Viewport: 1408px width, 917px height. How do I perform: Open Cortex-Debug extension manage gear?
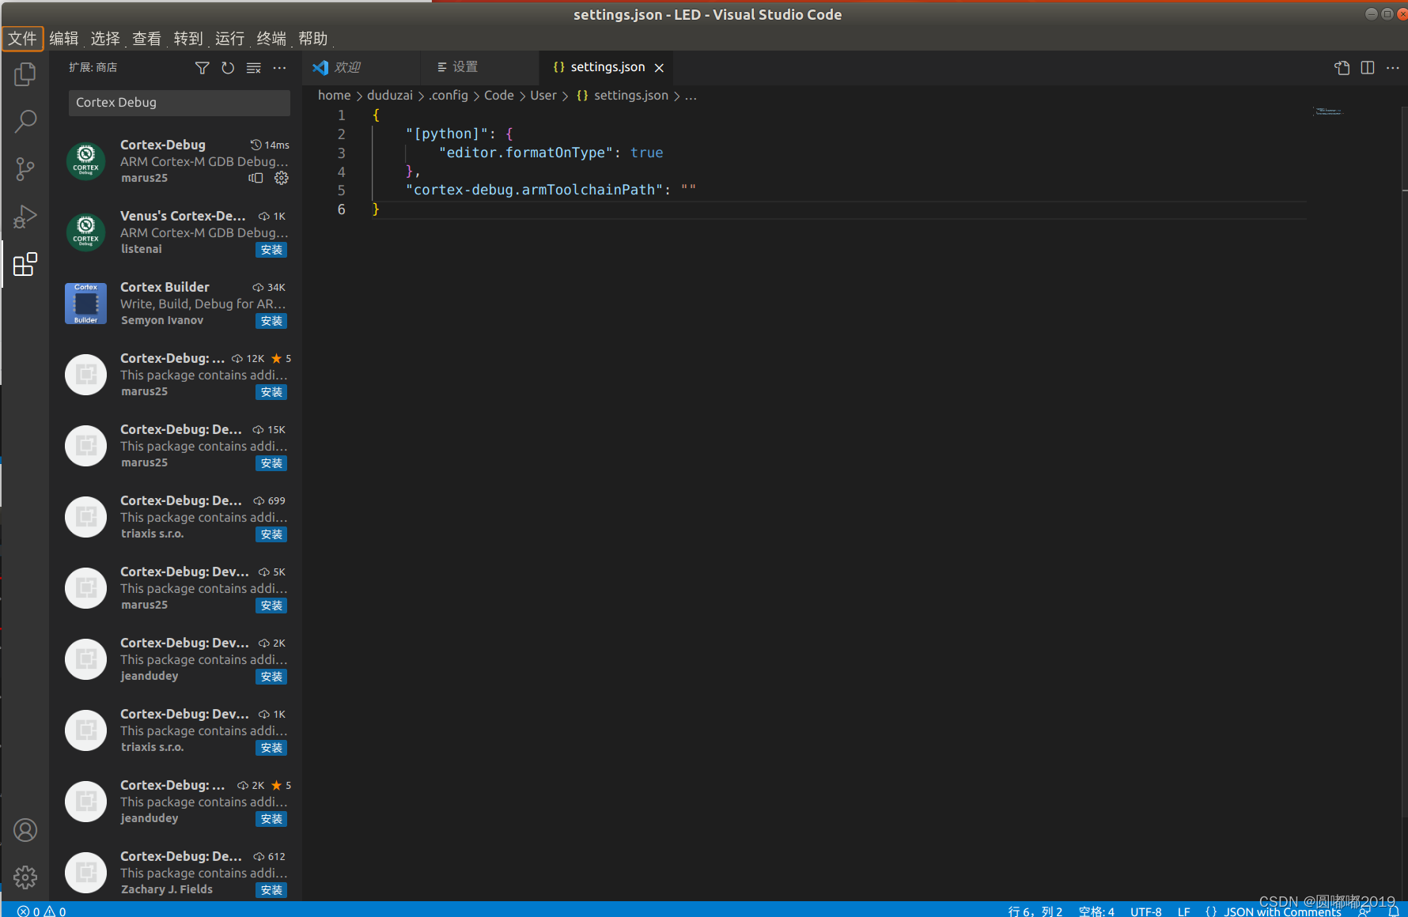(x=282, y=178)
